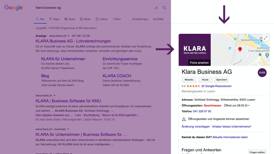This screenshot has width=274, height=154.
Task: Switch to the News tab
Action: click(70, 19)
